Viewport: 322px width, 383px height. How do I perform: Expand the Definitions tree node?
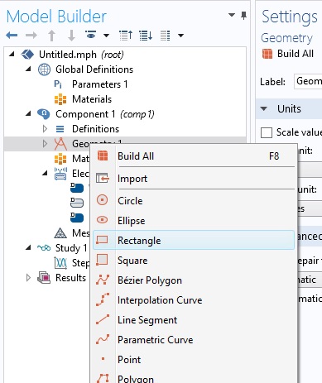(45, 129)
